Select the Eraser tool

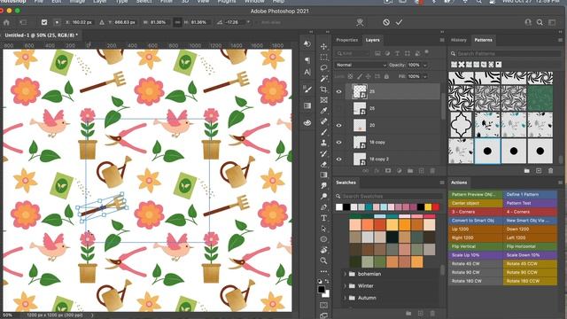pos(323,164)
